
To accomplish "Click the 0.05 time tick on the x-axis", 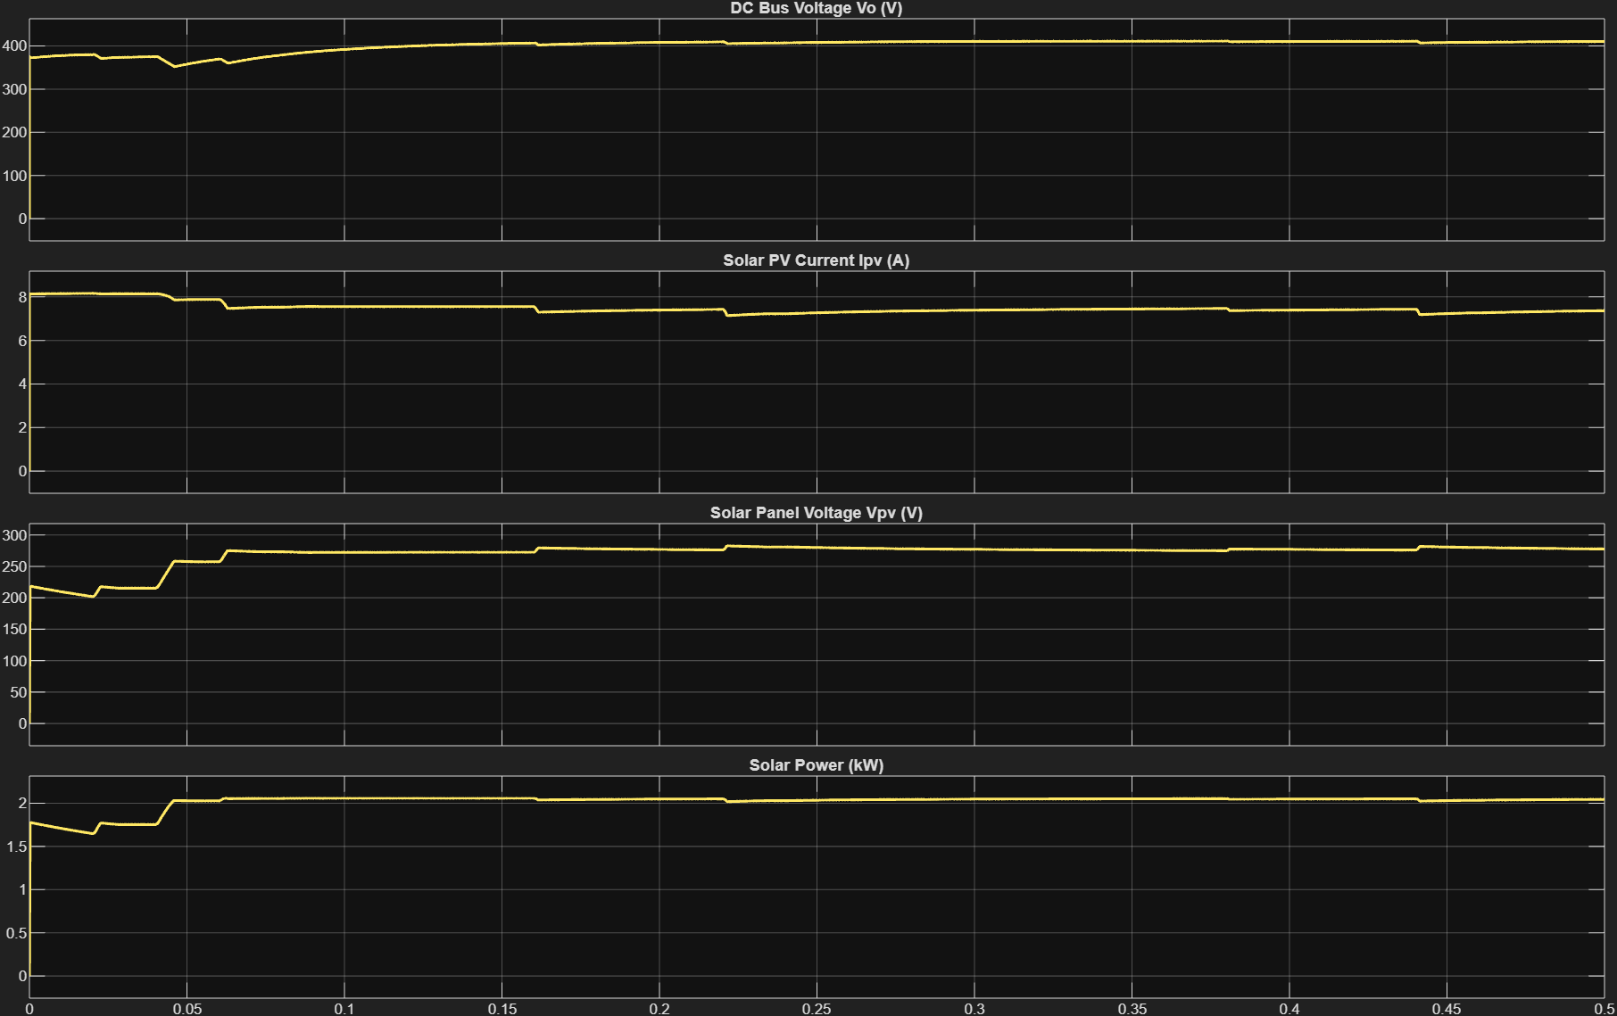I will coord(187,1009).
